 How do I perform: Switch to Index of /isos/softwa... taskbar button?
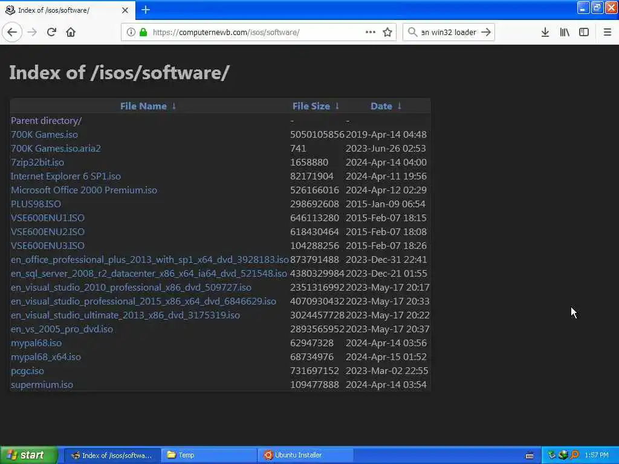112,456
